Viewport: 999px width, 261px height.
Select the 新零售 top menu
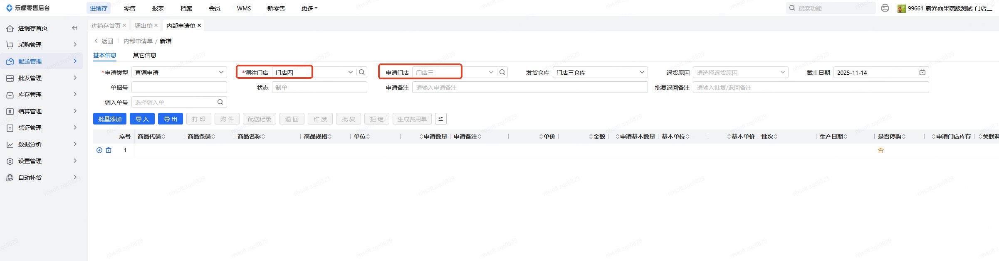point(276,8)
